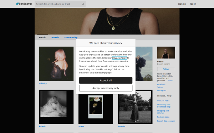214x133 pixels.
Task: Click the contact / help heading
Action: [x=164, y=96]
